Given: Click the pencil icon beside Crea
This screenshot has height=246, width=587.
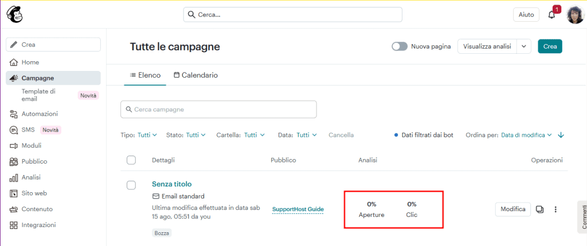Looking at the screenshot, I should (14, 45).
